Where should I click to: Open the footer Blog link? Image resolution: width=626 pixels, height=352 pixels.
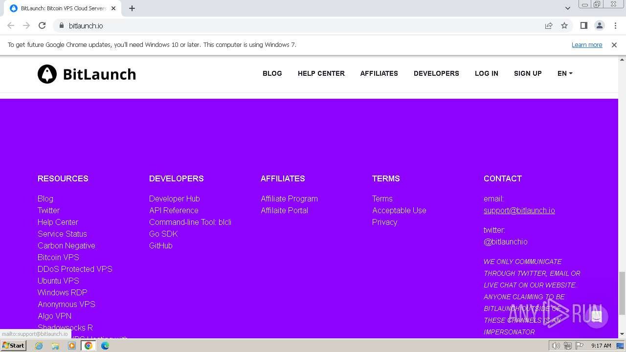(45, 198)
